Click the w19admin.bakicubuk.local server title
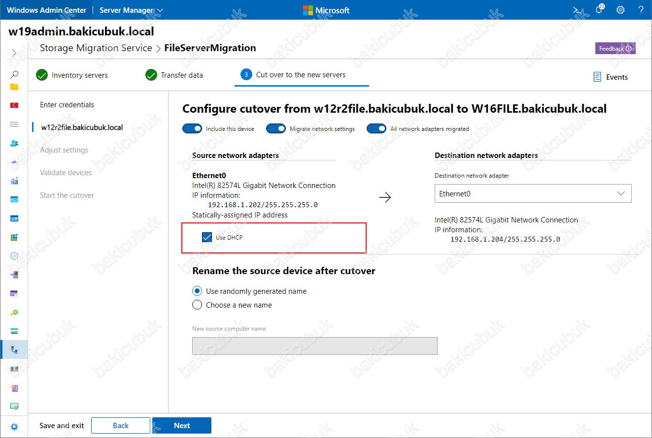652x438 pixels. 81,32
